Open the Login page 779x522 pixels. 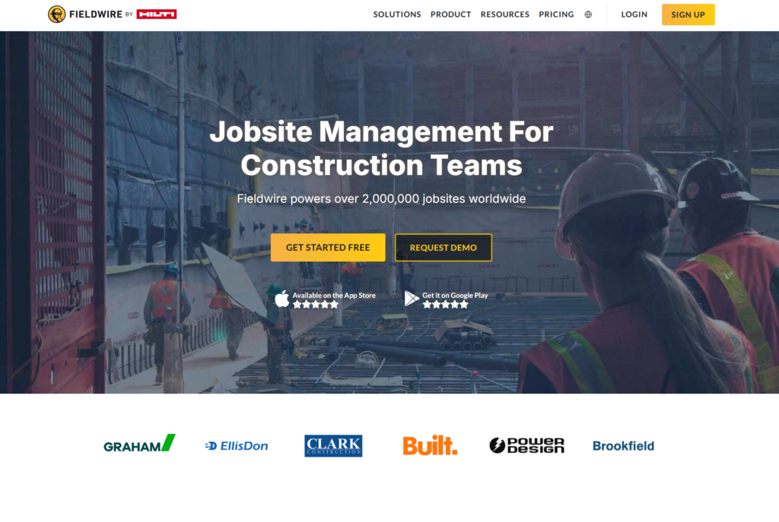(634, 14)
